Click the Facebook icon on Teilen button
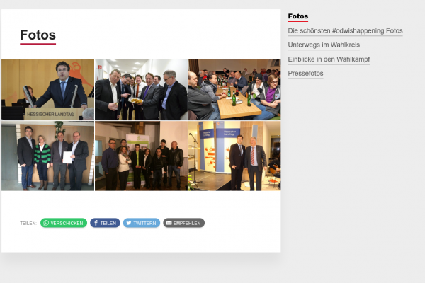 [96, 223]
